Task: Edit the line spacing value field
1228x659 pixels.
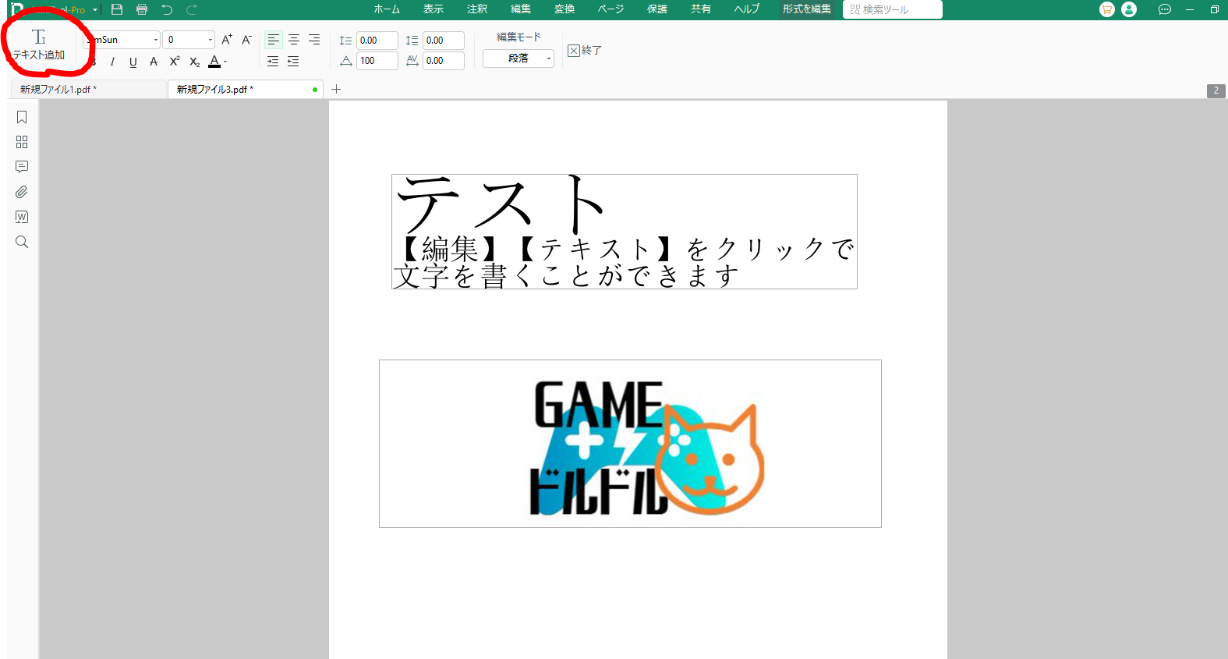Action: 377,41
